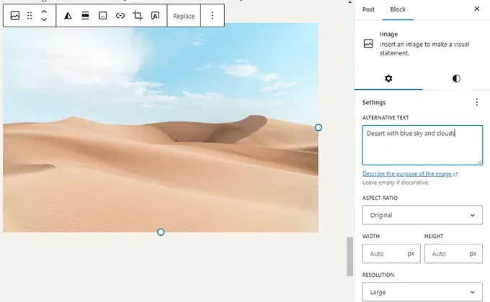
Task: Switch to the Post tab
Action: coord(368,9)
